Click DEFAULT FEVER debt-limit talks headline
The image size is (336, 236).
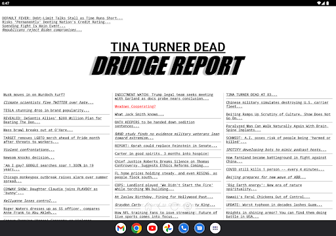click(x=62, y=18)
